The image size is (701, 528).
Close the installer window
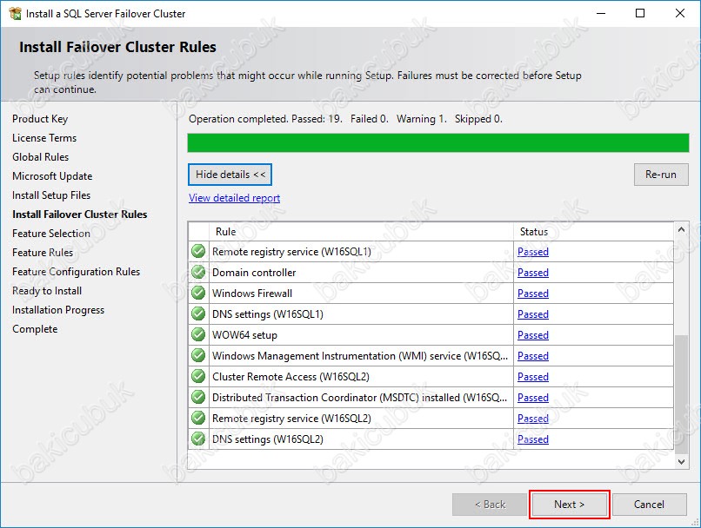680,13
